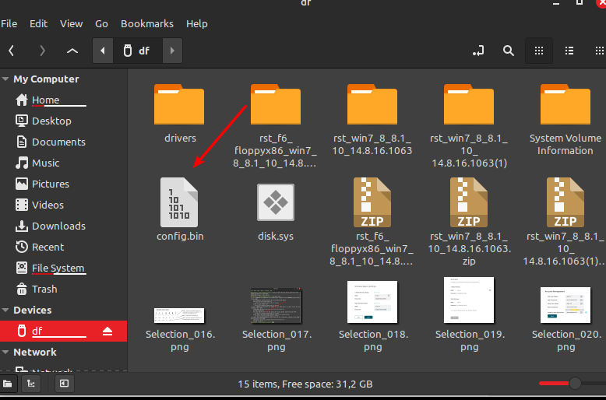Show places in the sidebar
606x400 pixels.
coord(8,384)
